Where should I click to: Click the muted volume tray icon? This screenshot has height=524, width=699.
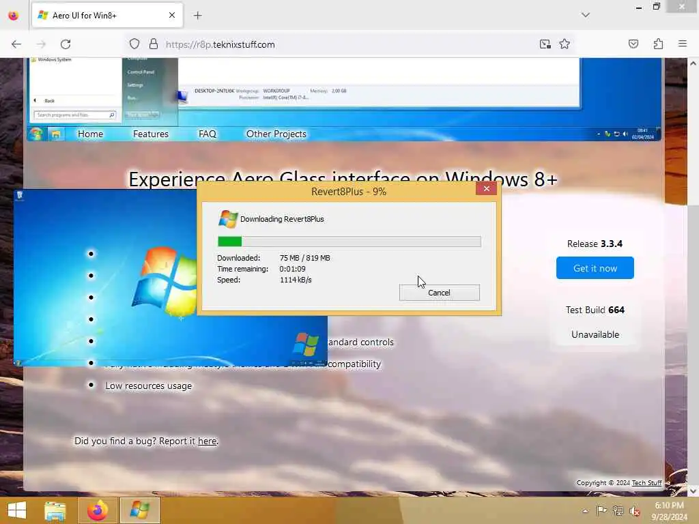tap(634, 510)
